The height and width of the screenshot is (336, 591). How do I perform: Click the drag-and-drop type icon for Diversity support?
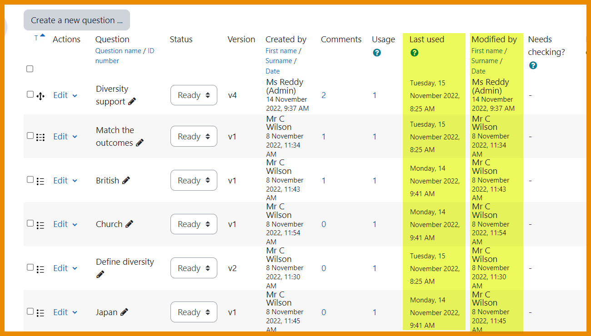click(40, 96)
